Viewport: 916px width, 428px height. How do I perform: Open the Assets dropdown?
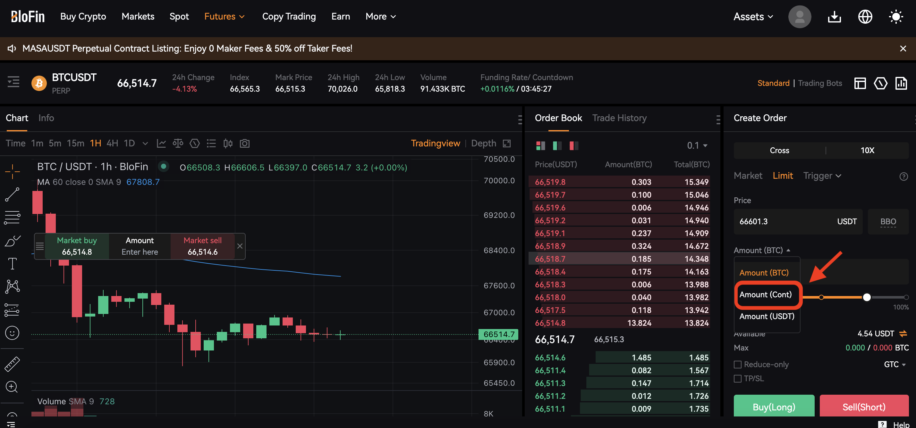[x=753, y=16]
